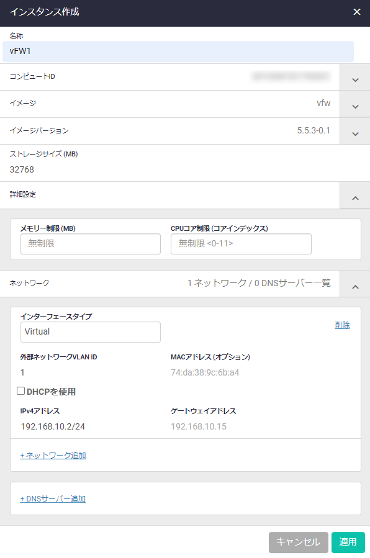Click the ストレージサイズ field showing 32768

178,169
